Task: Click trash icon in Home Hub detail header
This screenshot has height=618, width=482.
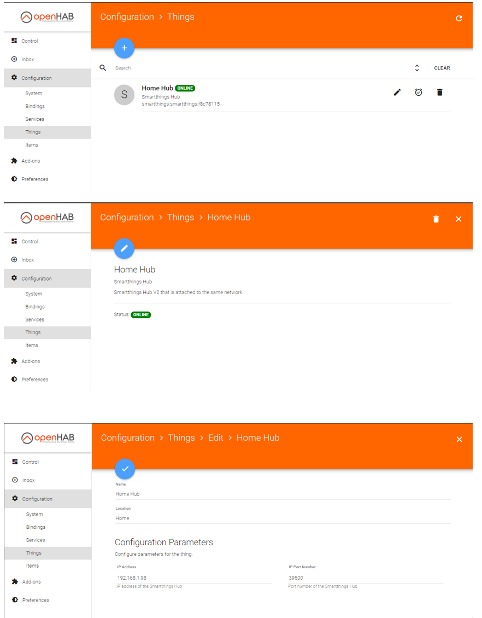Action: click(x=436, y=219)
